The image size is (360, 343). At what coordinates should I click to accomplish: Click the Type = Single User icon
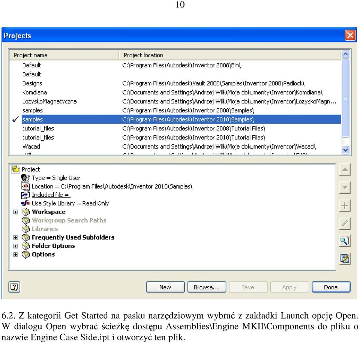tap(25, 178)
